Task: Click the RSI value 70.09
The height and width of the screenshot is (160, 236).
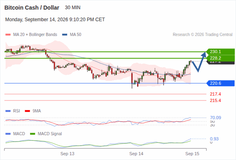Action: pos(215,118)
